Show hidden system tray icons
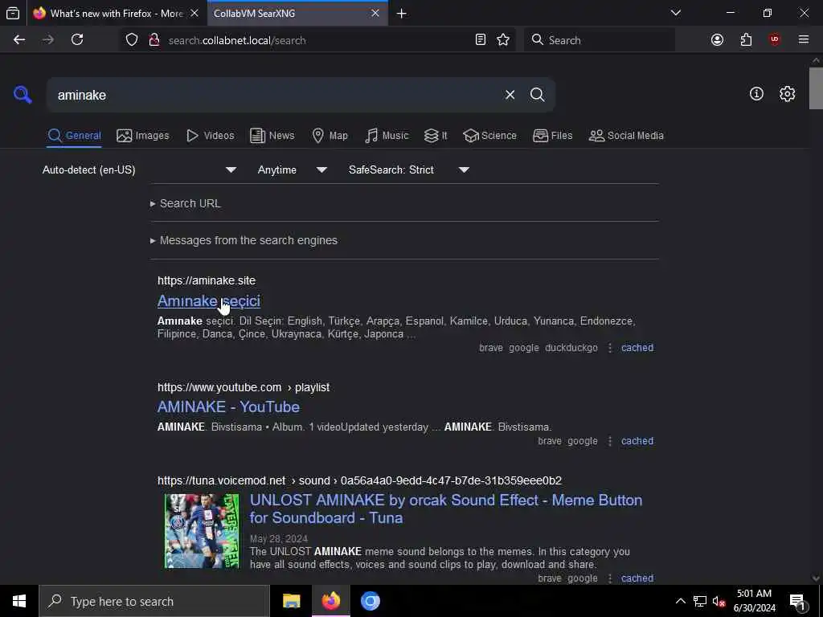Viewport: 823px width, 617px height. [x=680, y=601]
